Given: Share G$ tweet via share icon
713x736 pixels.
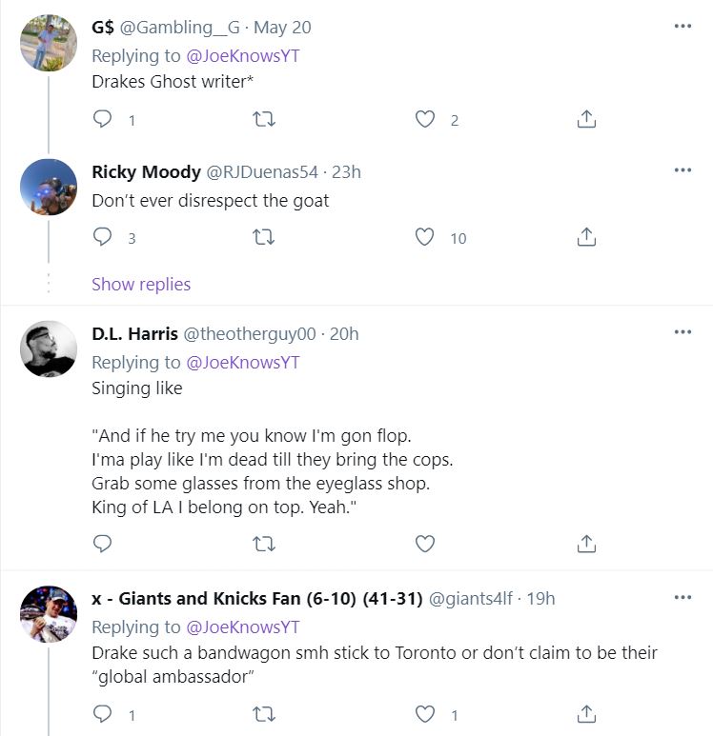Looking at the screenshot, I should click(x=587, y=120).
